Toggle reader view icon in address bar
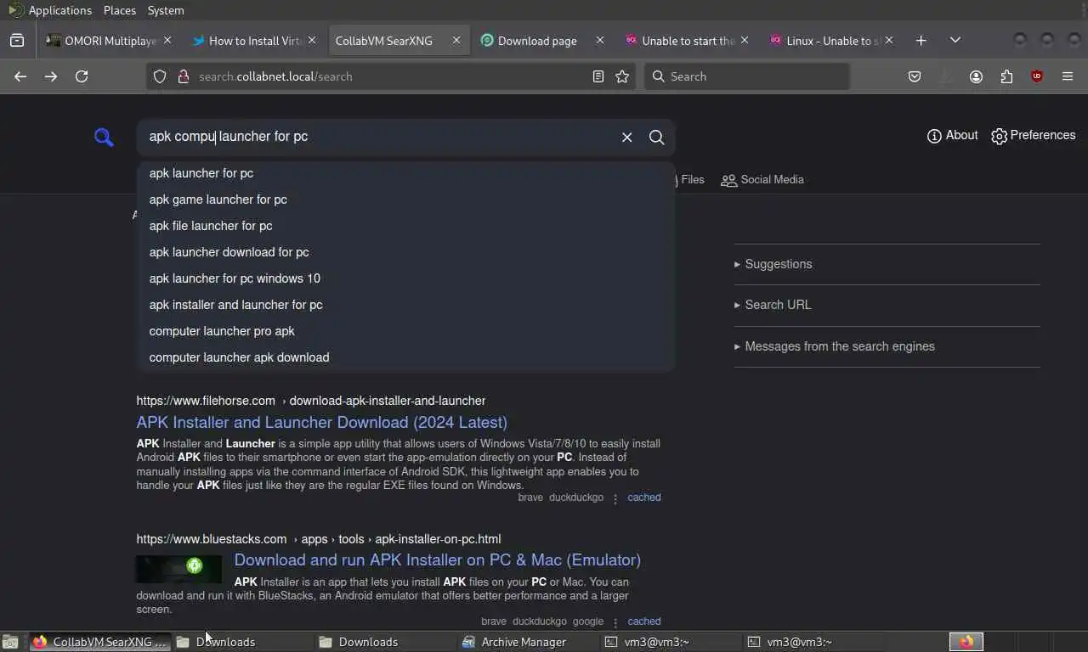This screenshot has width=1088, height=652. pyautogui.click(x=598, y=76)
